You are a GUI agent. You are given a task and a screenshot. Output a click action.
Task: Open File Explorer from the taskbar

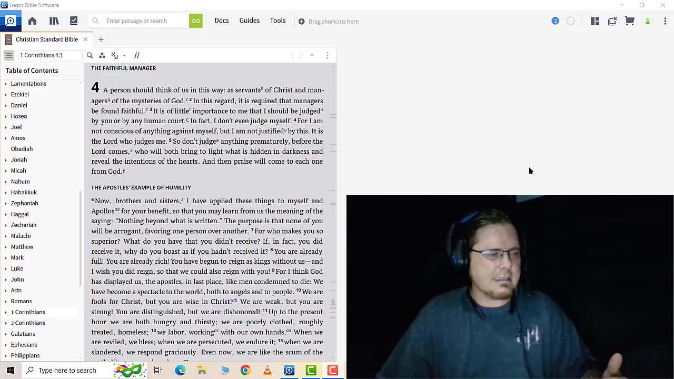[202, 370]
